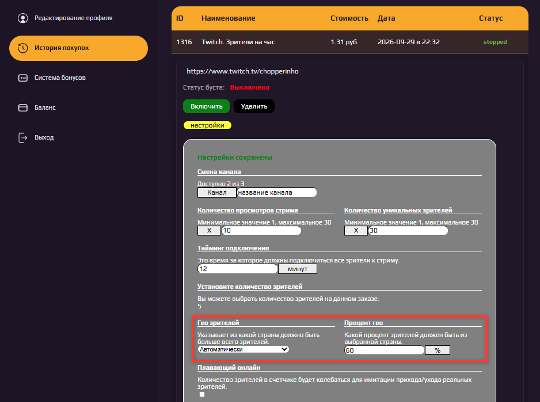The width and height of the screenshot is (540, 402).
Task: Click the % button beside geo percent
Action: click(x=438, y=350)
